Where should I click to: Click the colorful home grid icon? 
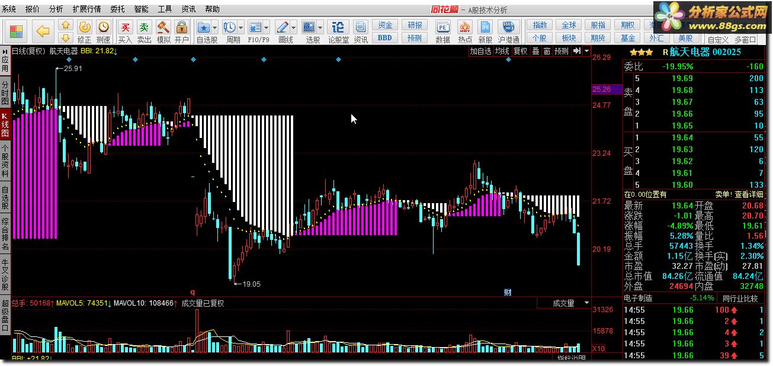pyautogui.click(x=17, y=31)
